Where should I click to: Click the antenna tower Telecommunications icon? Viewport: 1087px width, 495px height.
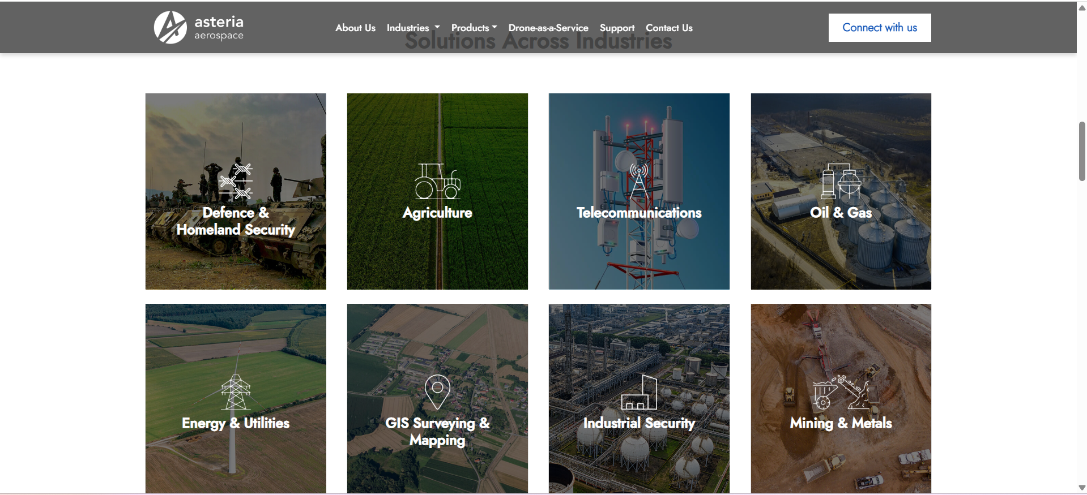(x=639, y=181)
